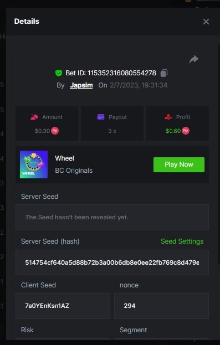Click the Amount icon
This screenshot has height=345, width=220.
(34, 117)
